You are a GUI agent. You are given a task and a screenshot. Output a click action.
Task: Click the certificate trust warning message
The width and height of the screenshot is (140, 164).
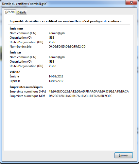click(x=66, y=21)
